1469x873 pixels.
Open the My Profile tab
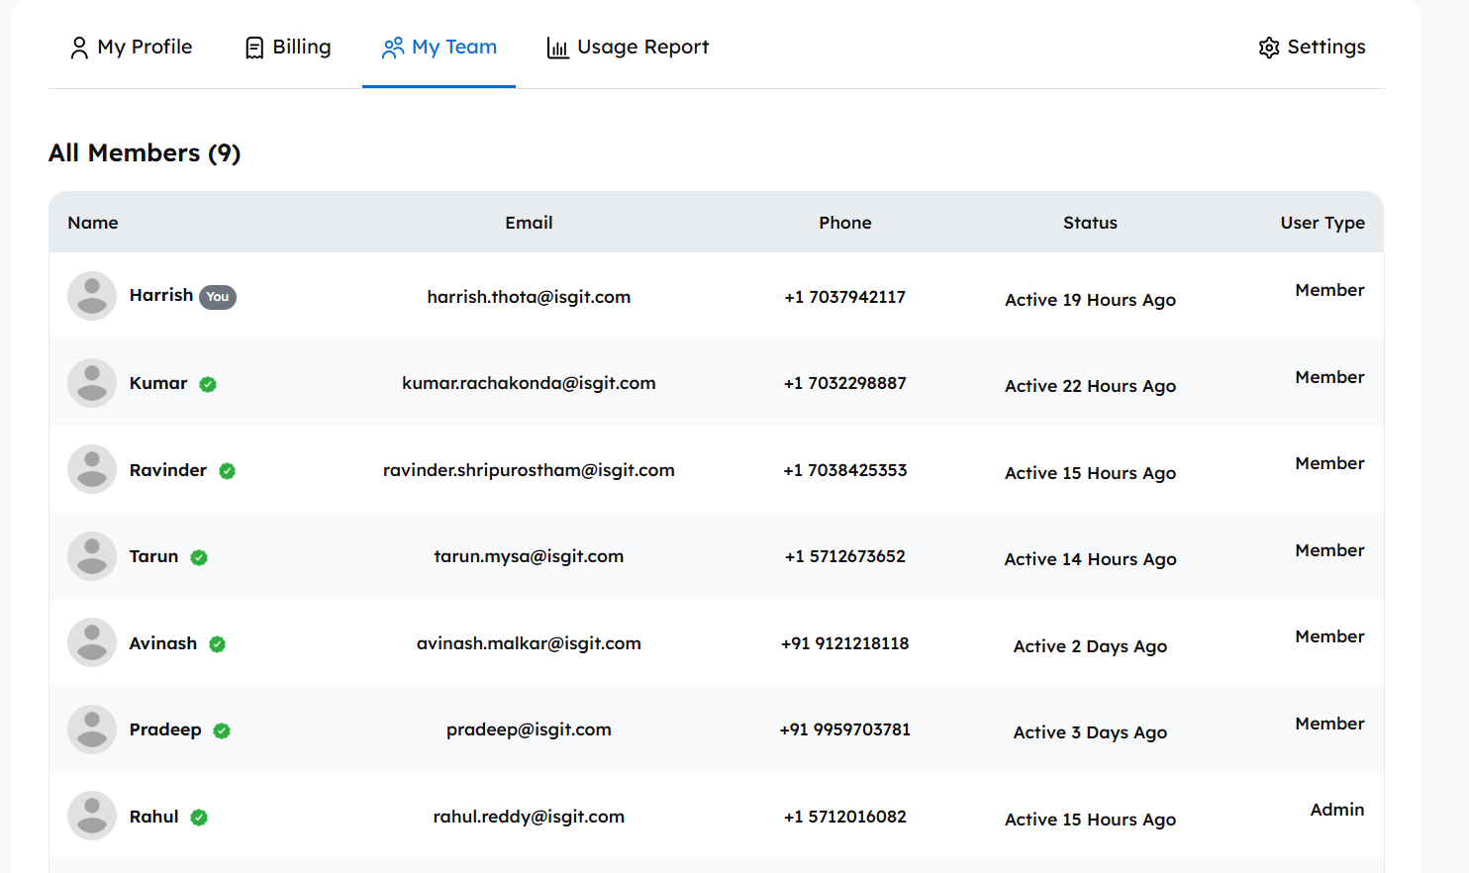pyautogui.click(x=131, y=48)
